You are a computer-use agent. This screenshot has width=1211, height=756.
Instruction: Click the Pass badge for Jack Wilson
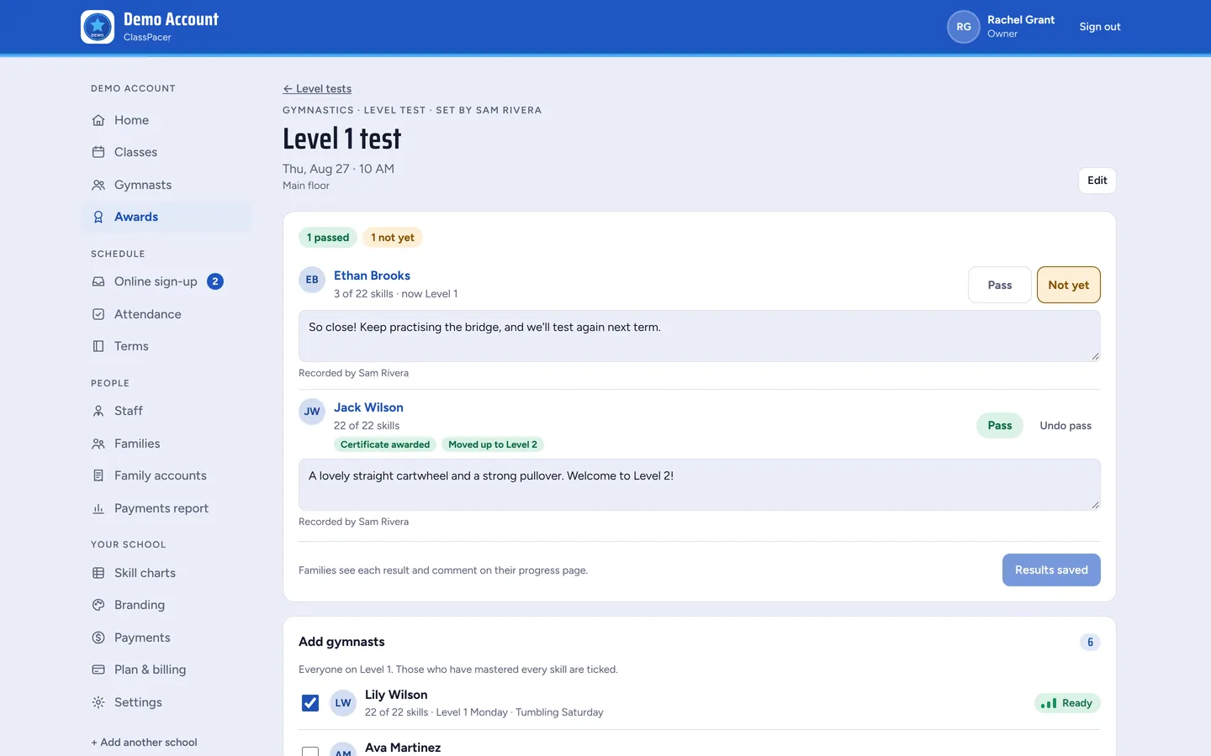(1000, 426)
